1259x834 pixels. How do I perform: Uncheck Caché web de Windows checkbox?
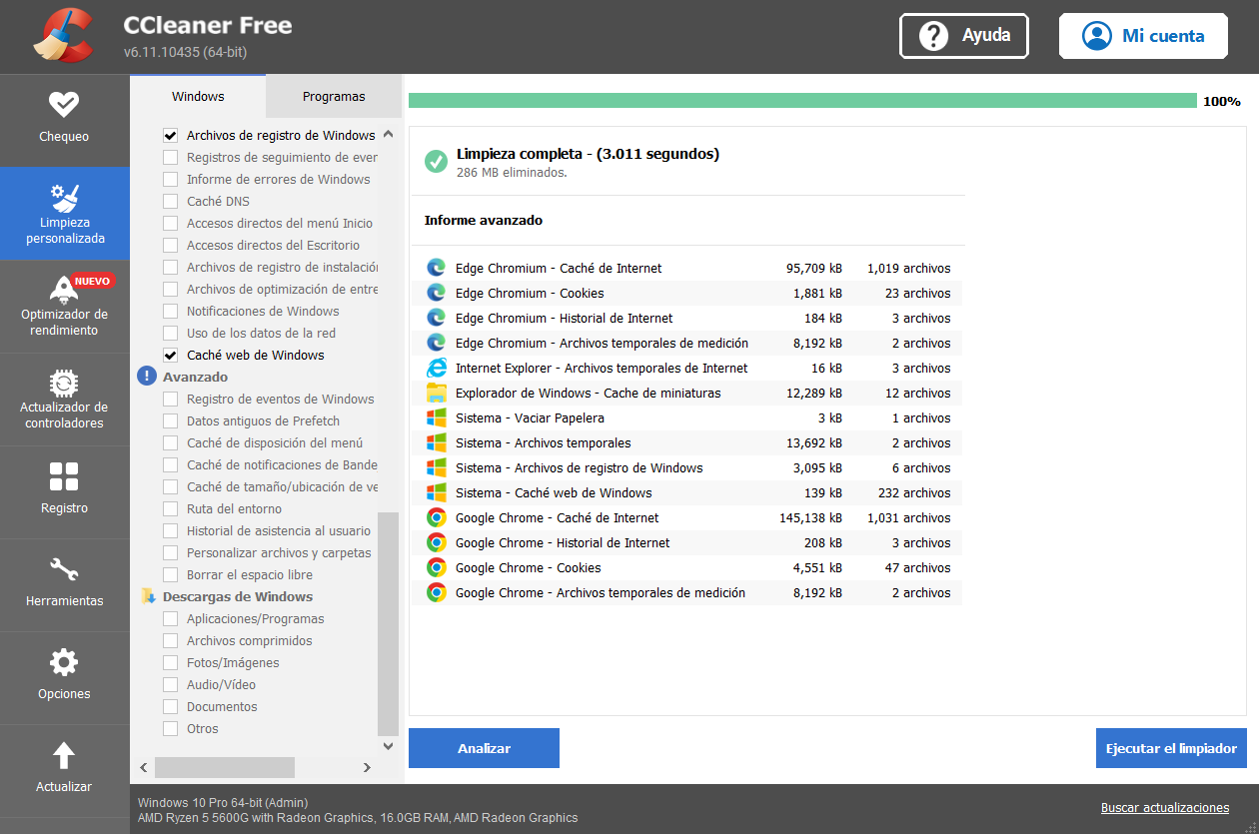pyautogui.click(x=170, y=355)
